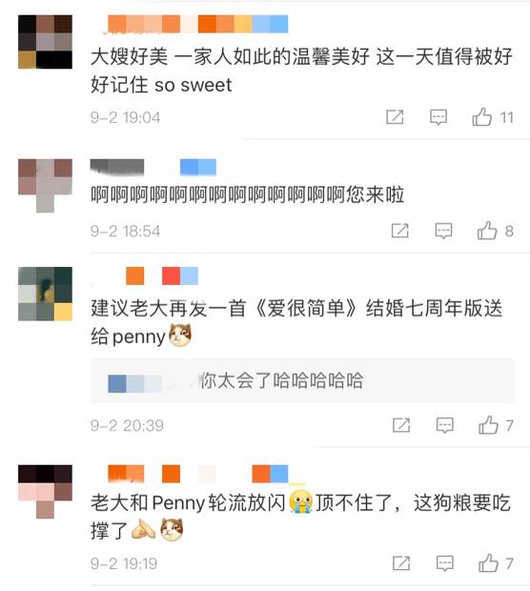
Task: Share the 9-2 20:39 comment
Action: click(401, 425)
